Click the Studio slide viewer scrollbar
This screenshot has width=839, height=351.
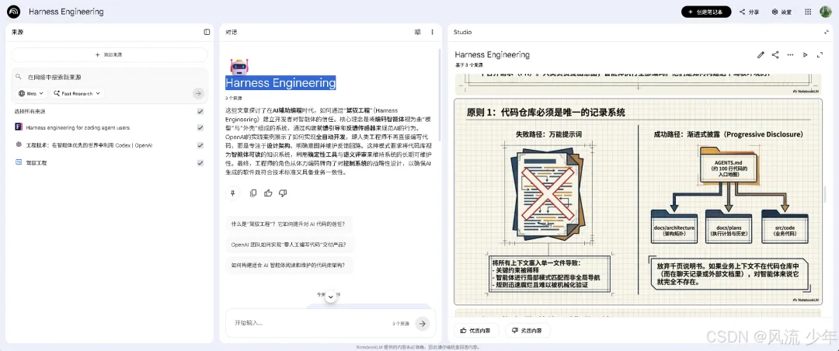(825, 195)
